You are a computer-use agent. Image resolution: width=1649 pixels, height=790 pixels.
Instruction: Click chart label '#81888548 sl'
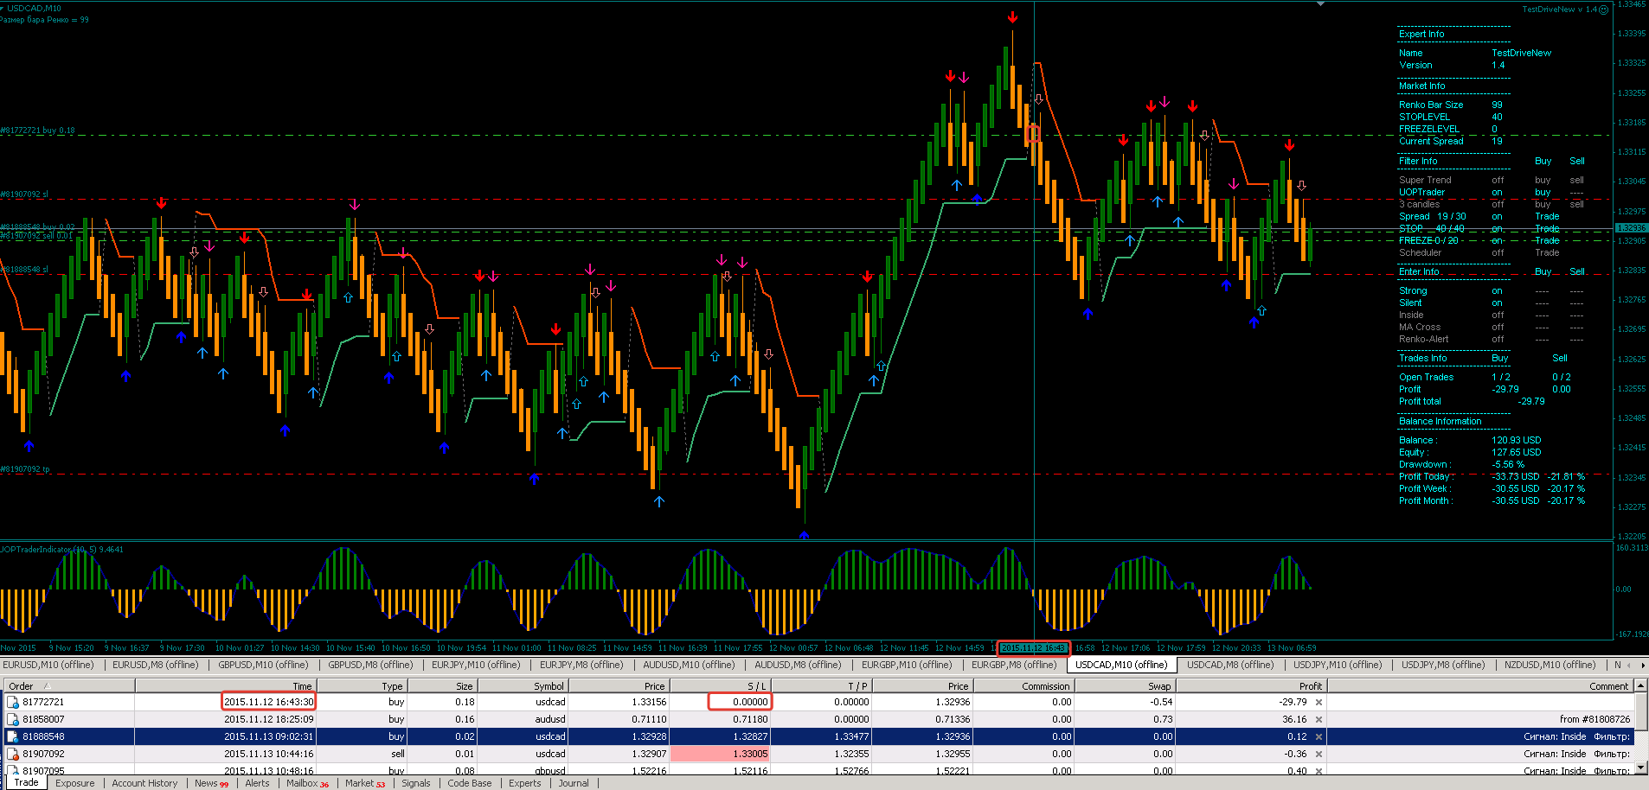pyautogui.click(x=24, y=270)
